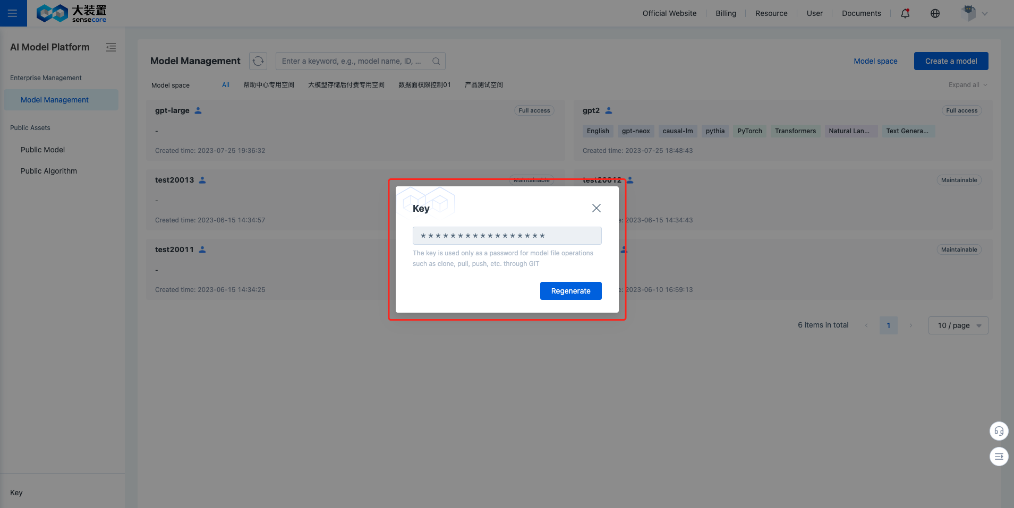Expand the account dropdown chevron

click(985, 14)
